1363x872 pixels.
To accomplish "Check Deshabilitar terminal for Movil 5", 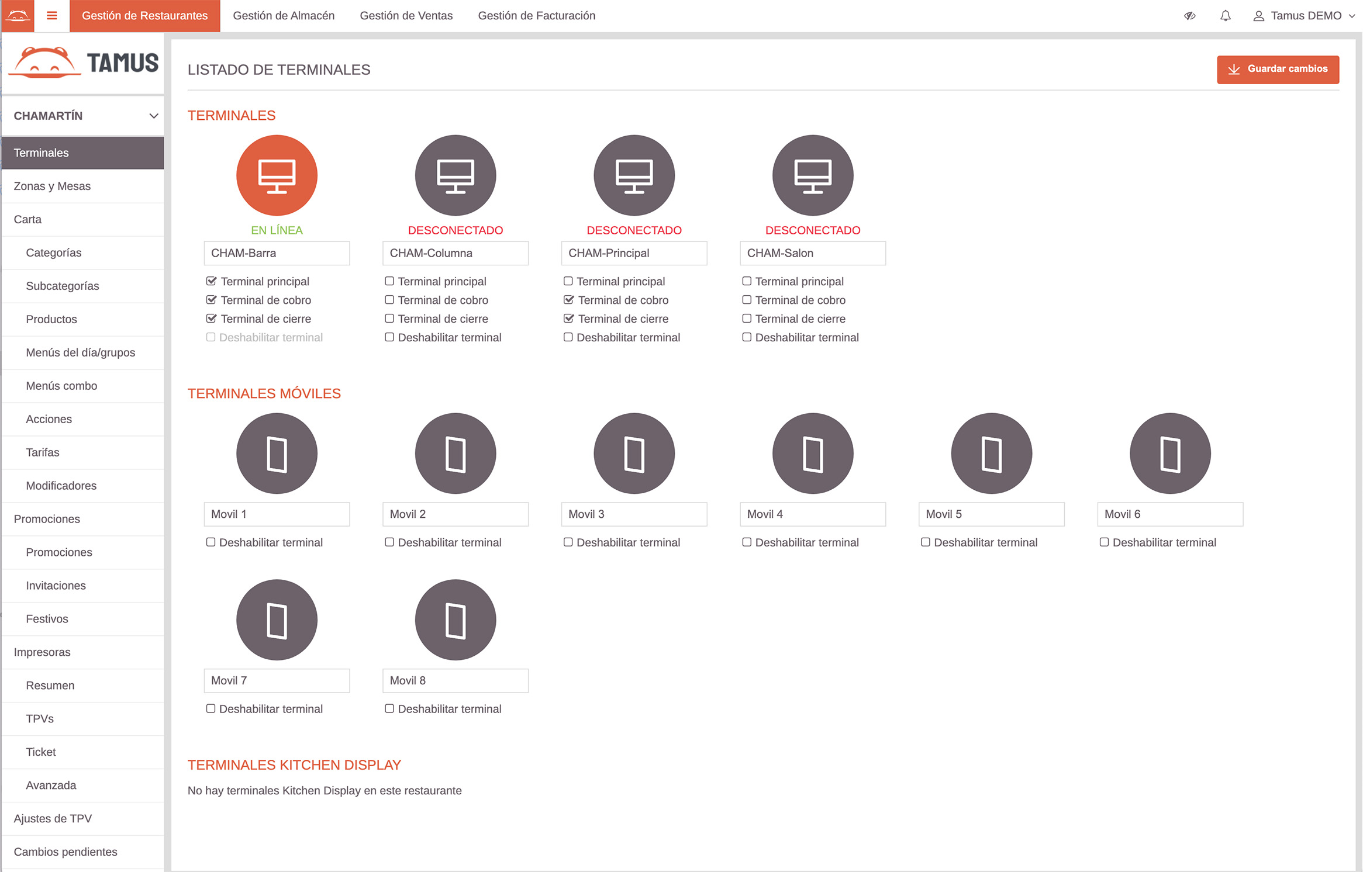I will [926, 542].
